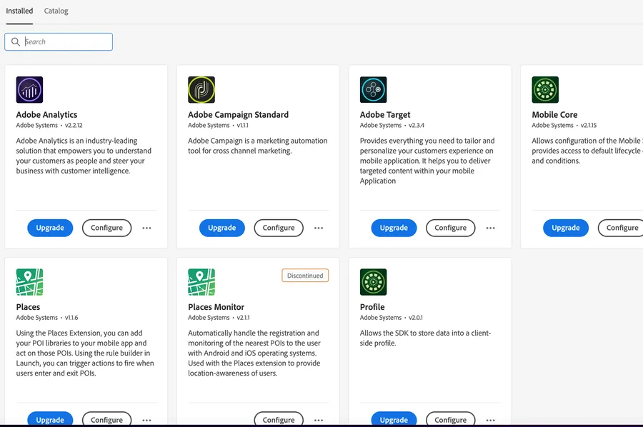Viewport: 643px width, 427px height.
Task: Configure the Mobile Core extension
Action: pyautogui.click(x=620, y=228)
